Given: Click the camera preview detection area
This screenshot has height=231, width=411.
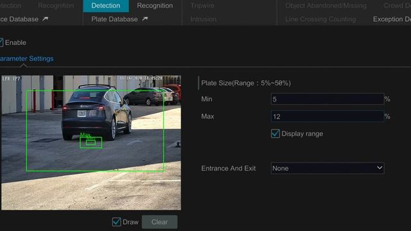Looking at the screenshot, I should [95, 131].
